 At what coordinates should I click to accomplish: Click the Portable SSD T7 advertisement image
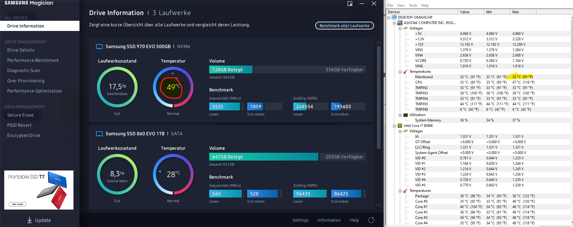click(39, 190)
